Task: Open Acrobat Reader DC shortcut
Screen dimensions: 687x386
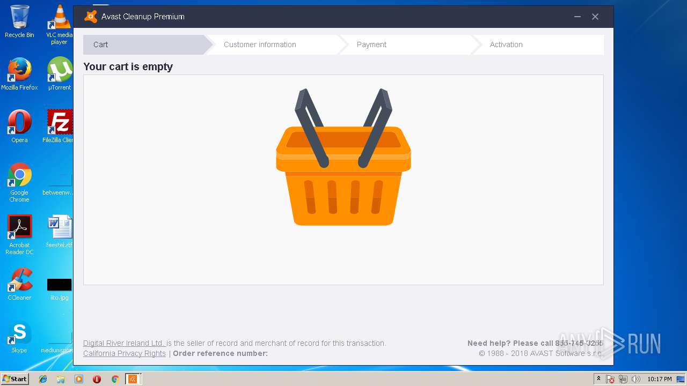Action: pyautogui.click(x=19, y=235)
